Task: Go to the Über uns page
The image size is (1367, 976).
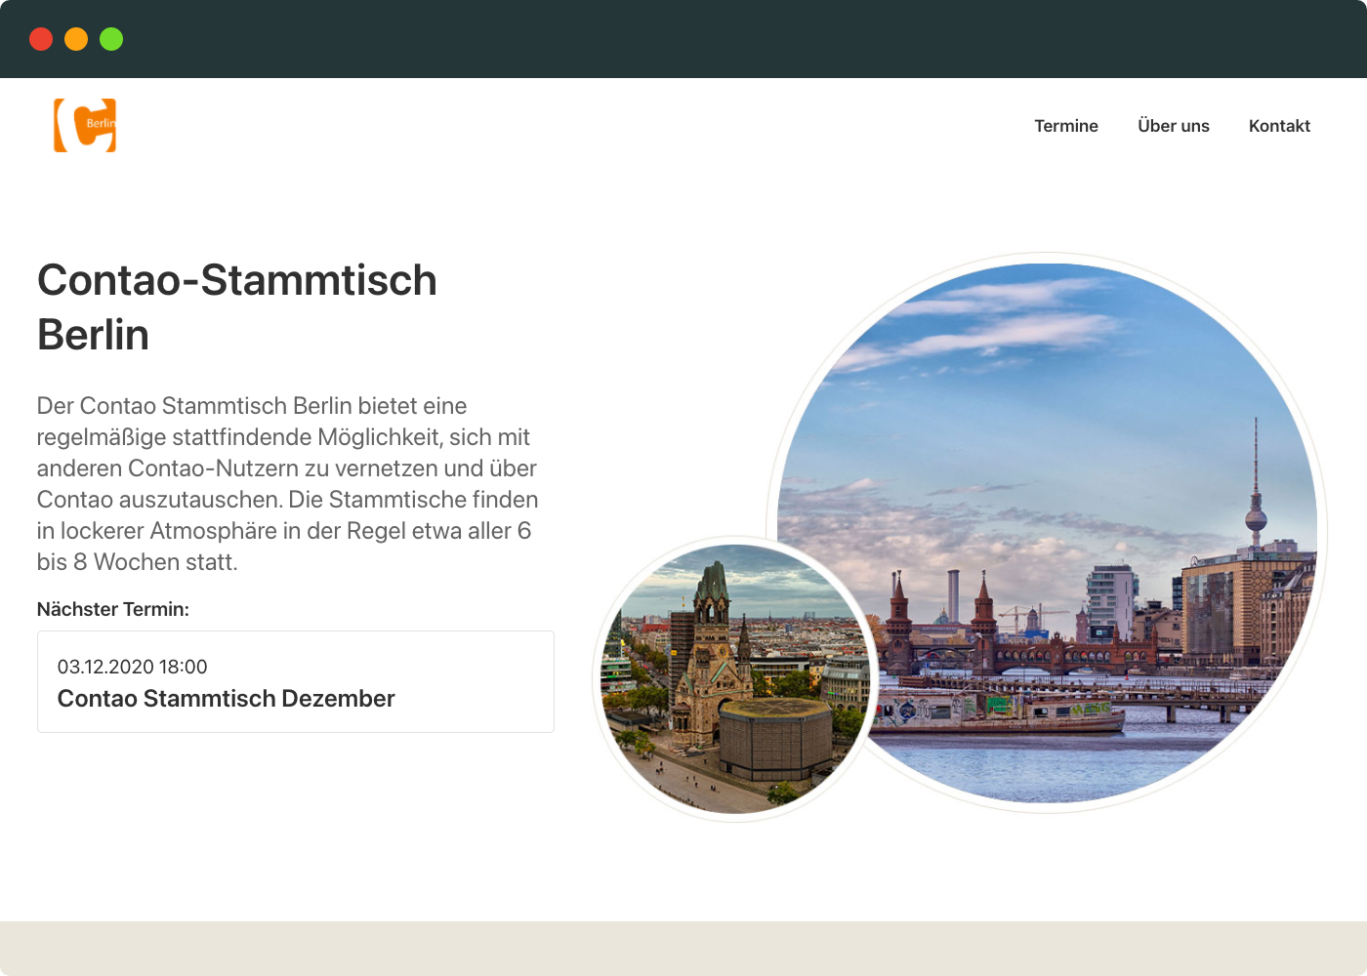Action: click(x=1173, y=126)
